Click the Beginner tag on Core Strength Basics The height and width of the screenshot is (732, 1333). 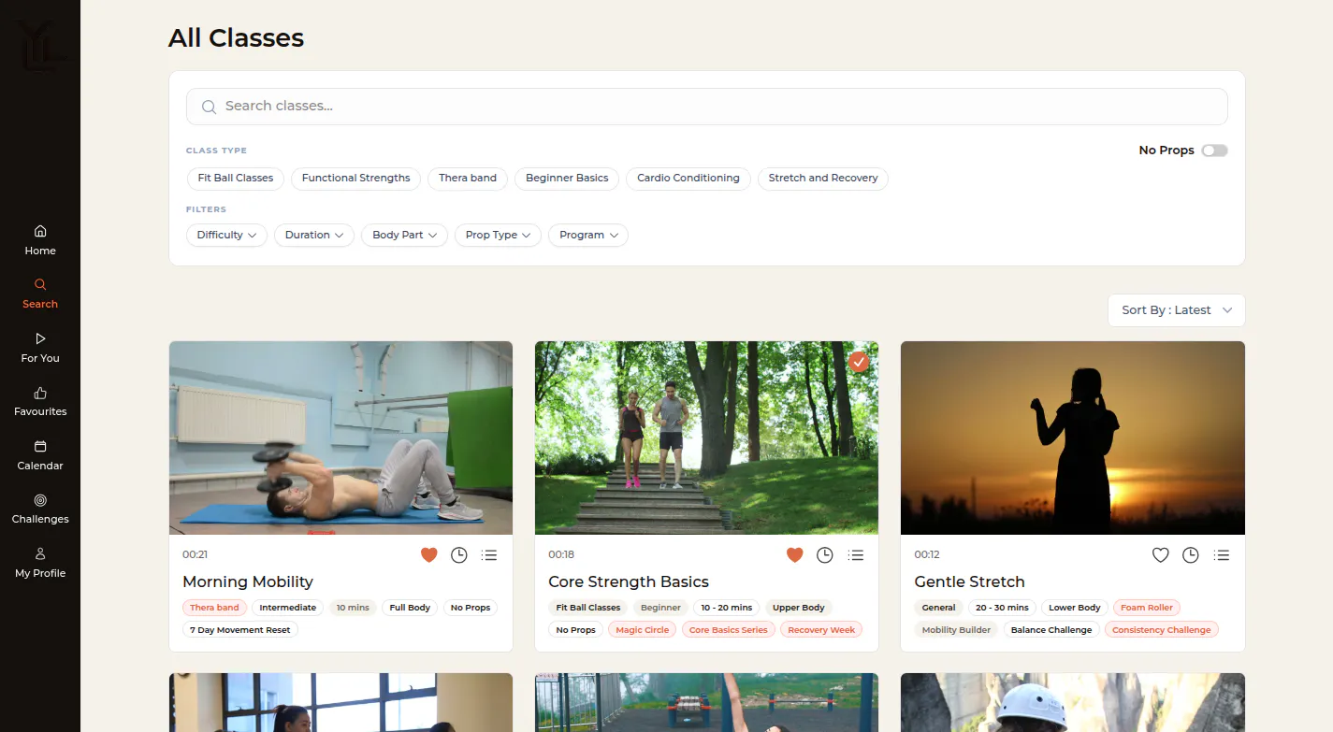click(660, 608)
